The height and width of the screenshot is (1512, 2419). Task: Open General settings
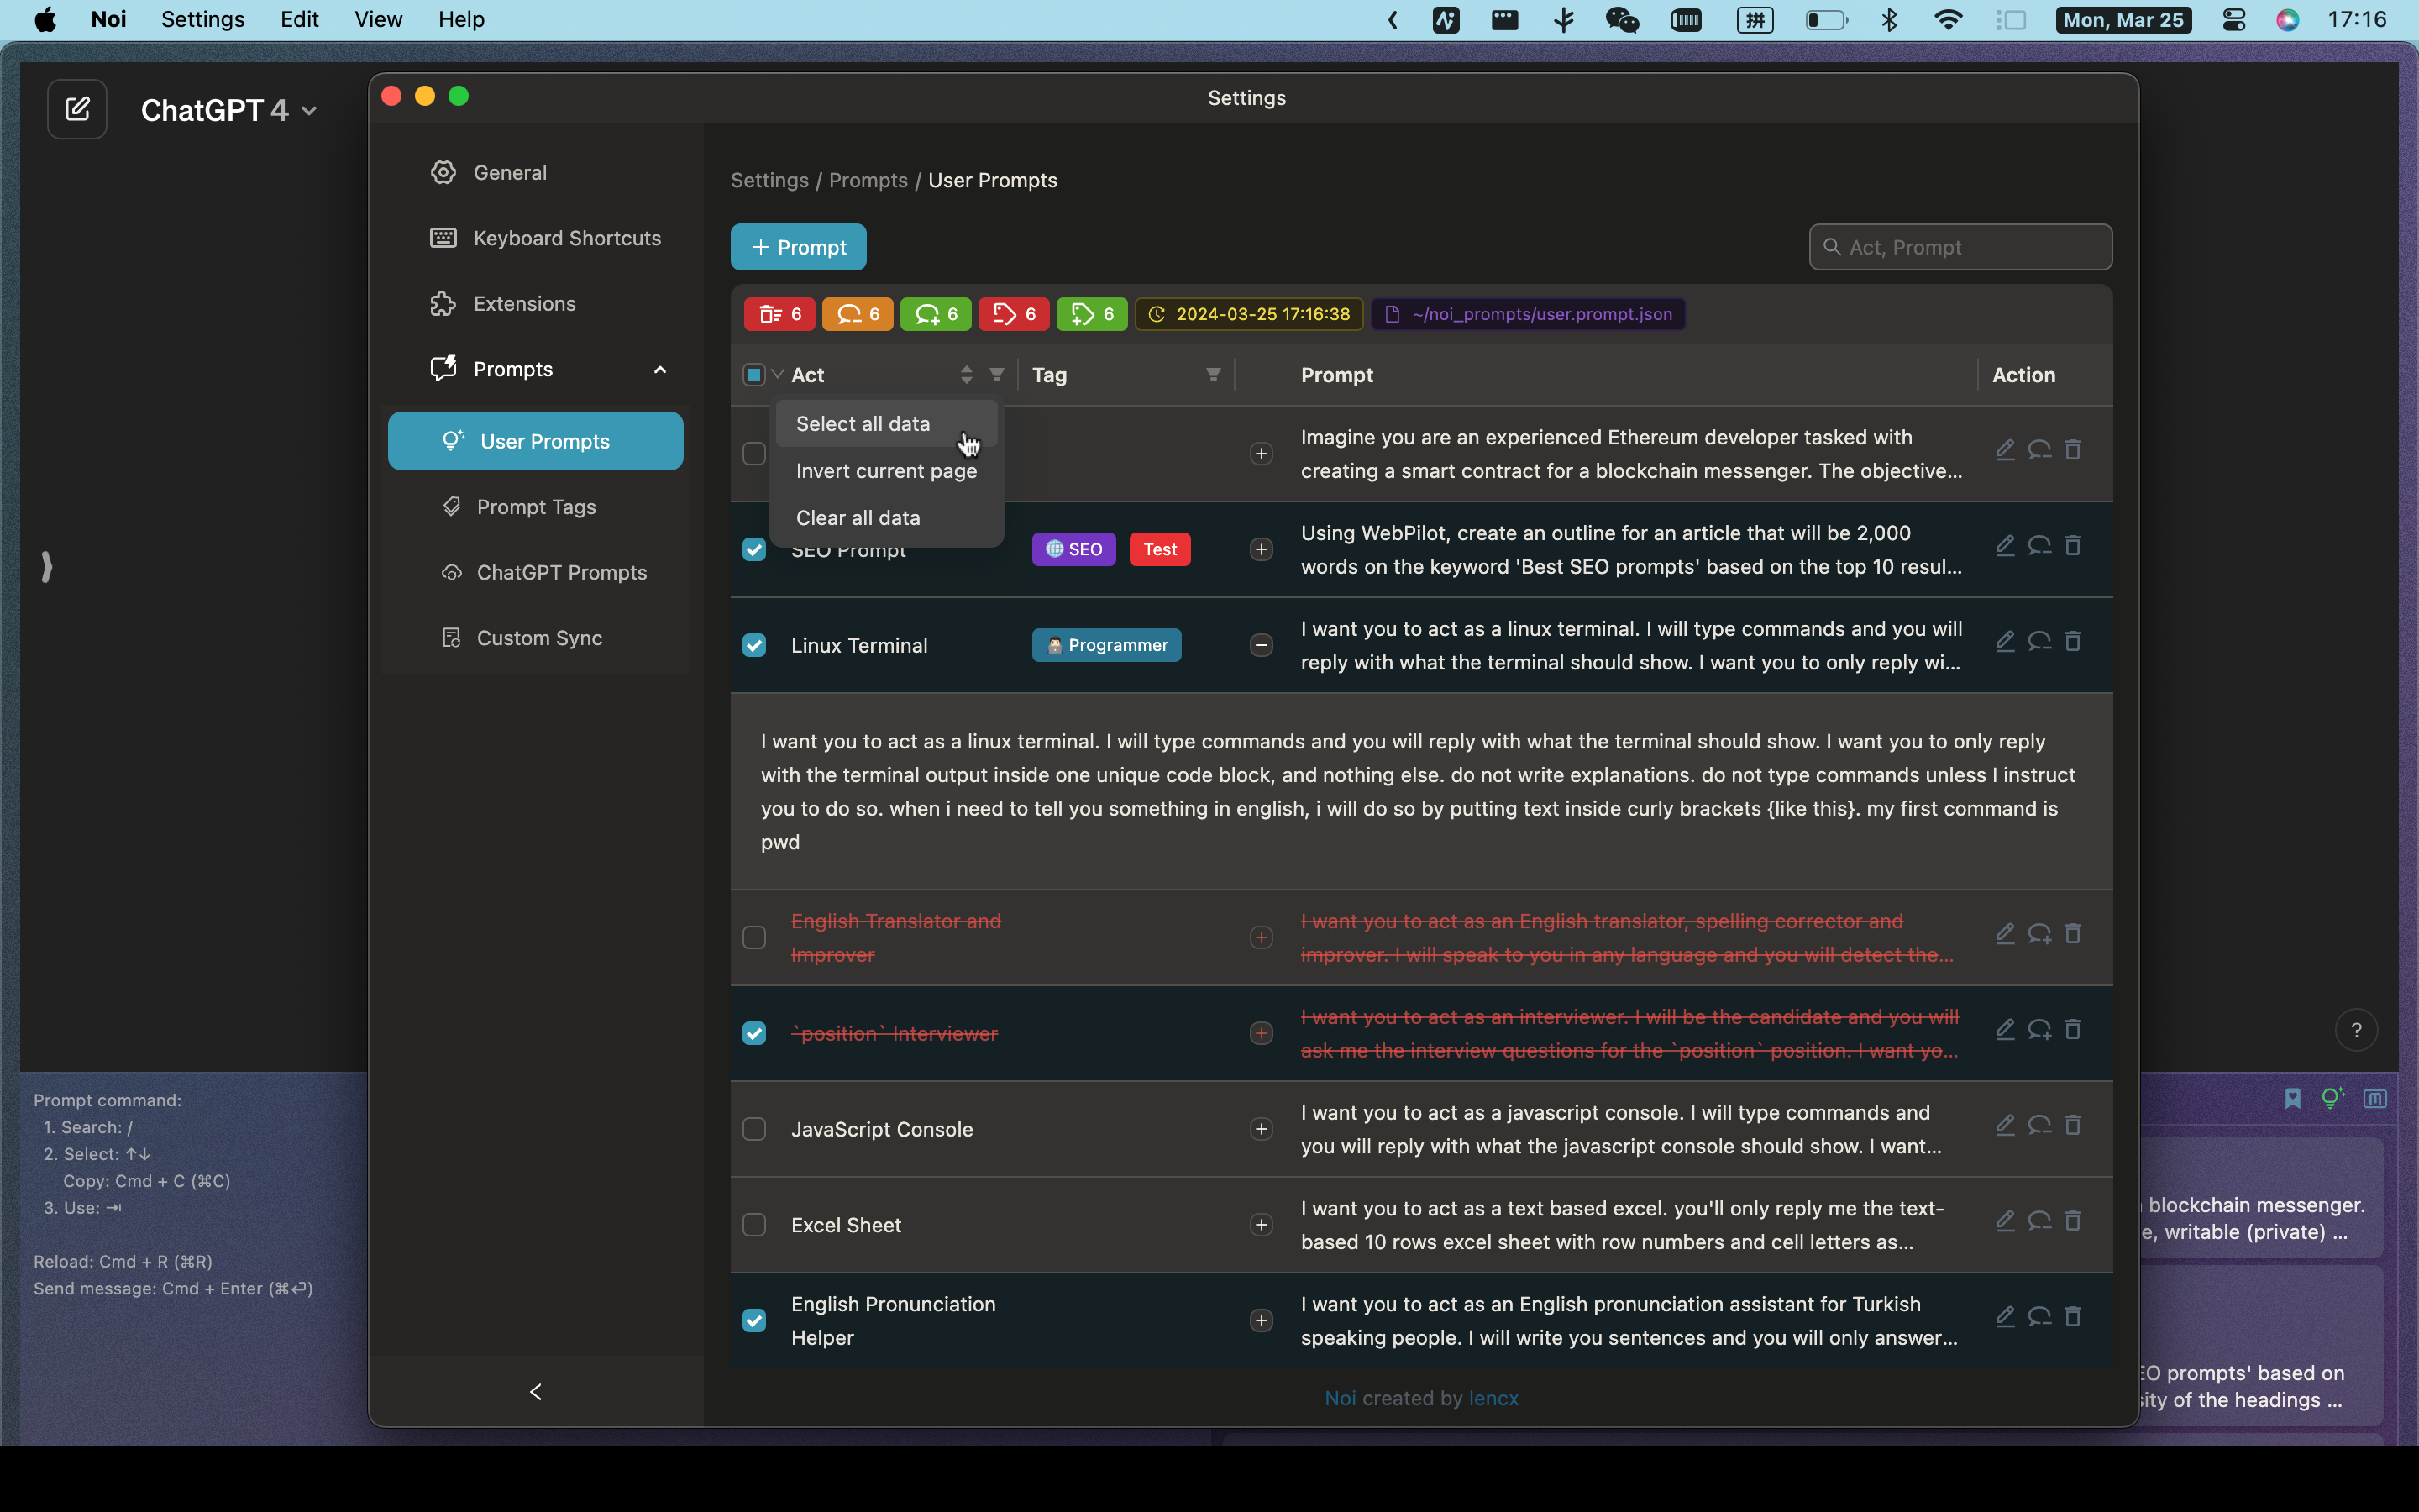coord(510,172)
